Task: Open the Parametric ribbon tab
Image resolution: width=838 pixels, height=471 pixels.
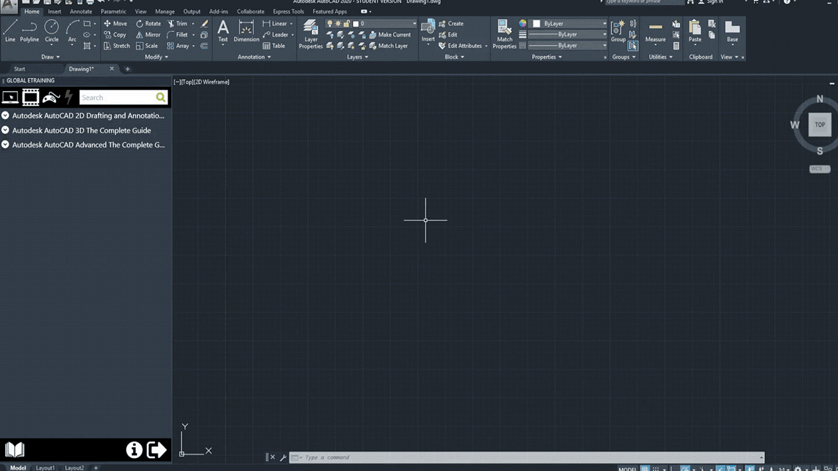Action: 113,11
